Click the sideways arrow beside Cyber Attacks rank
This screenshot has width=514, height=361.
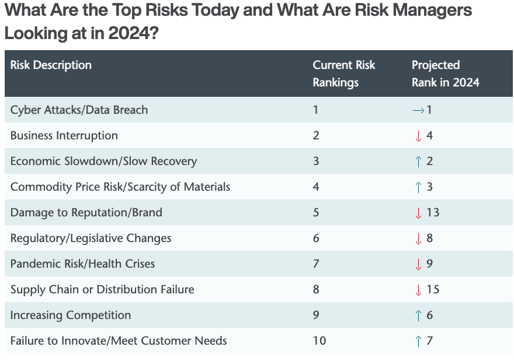point(418,110)
